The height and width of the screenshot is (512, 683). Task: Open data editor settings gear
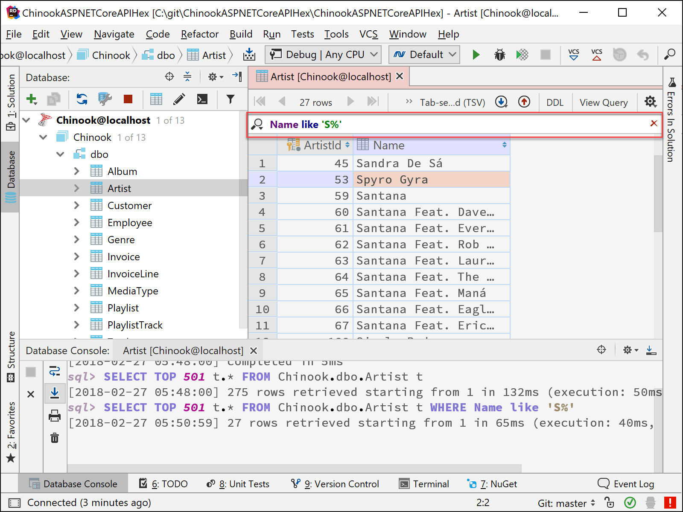pyautogui.click(x=651, y=102)
